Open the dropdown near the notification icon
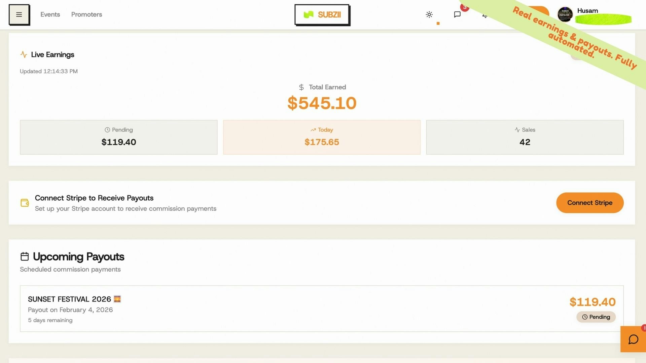 438,23
